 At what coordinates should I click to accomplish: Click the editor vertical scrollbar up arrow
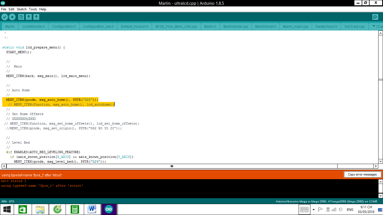click(x=380, y=33)
